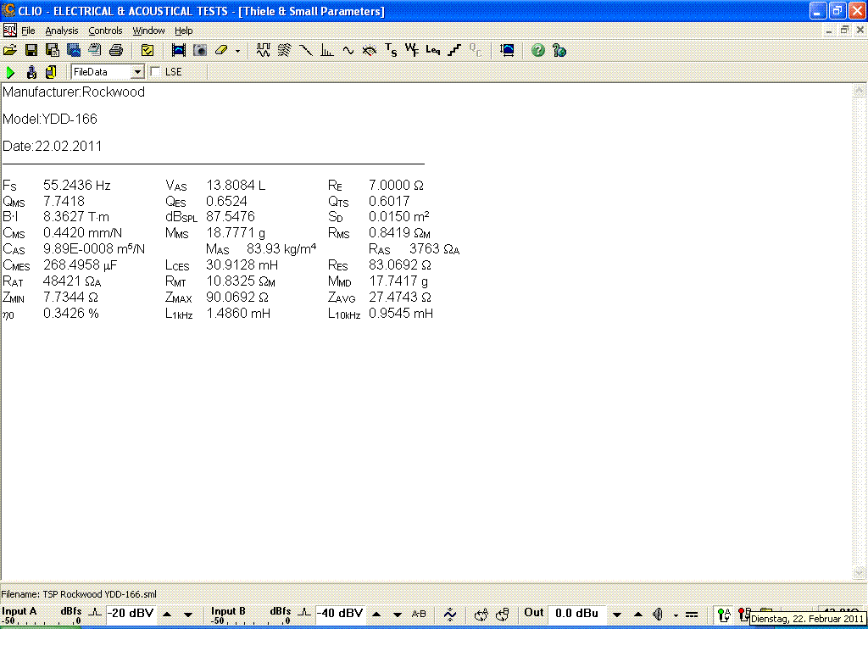The width and height of the screenshot is (868, 651).
Task: Open the dropdown arrow beside the eraser
Action: pos(237,51)
